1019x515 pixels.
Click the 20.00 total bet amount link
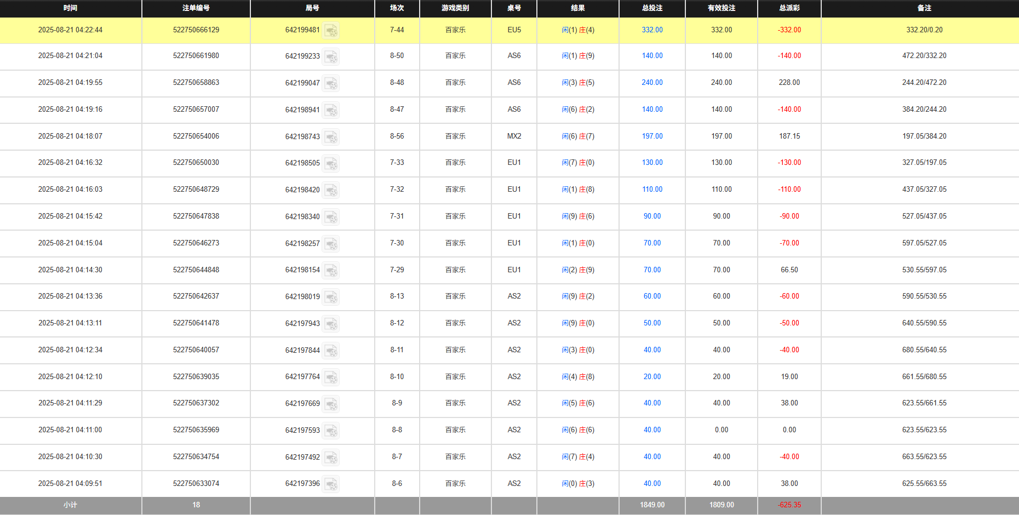pyautogui.click(x=652, y=377)
